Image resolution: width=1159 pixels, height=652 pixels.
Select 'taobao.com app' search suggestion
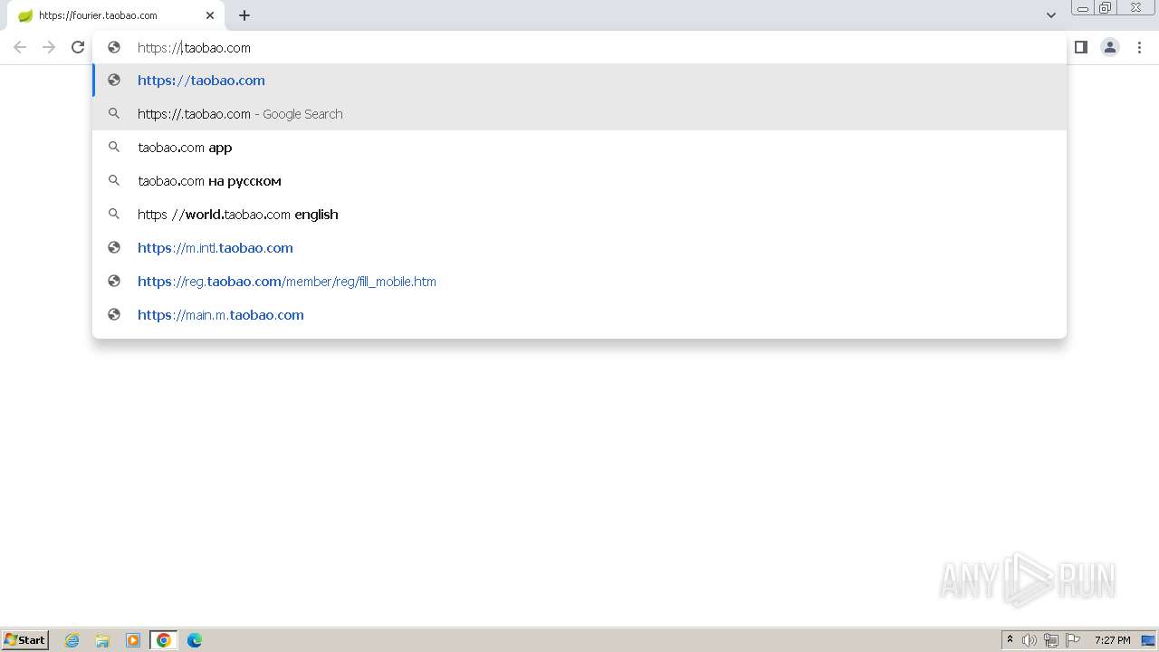point(579,147)
